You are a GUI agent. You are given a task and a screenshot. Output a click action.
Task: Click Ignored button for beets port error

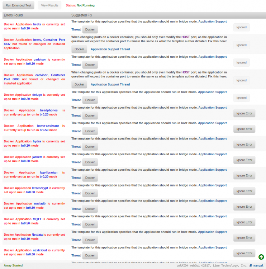[x=241, y=45]
